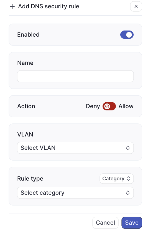Switch the Action toggle to Allow
The height and width of the screenshot is (233, 153).
click(x=109, y=106)
